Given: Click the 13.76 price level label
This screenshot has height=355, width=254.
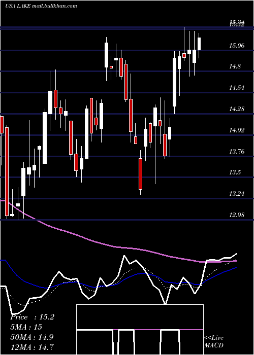Looking at the screenshot, I should click(237, 151).
